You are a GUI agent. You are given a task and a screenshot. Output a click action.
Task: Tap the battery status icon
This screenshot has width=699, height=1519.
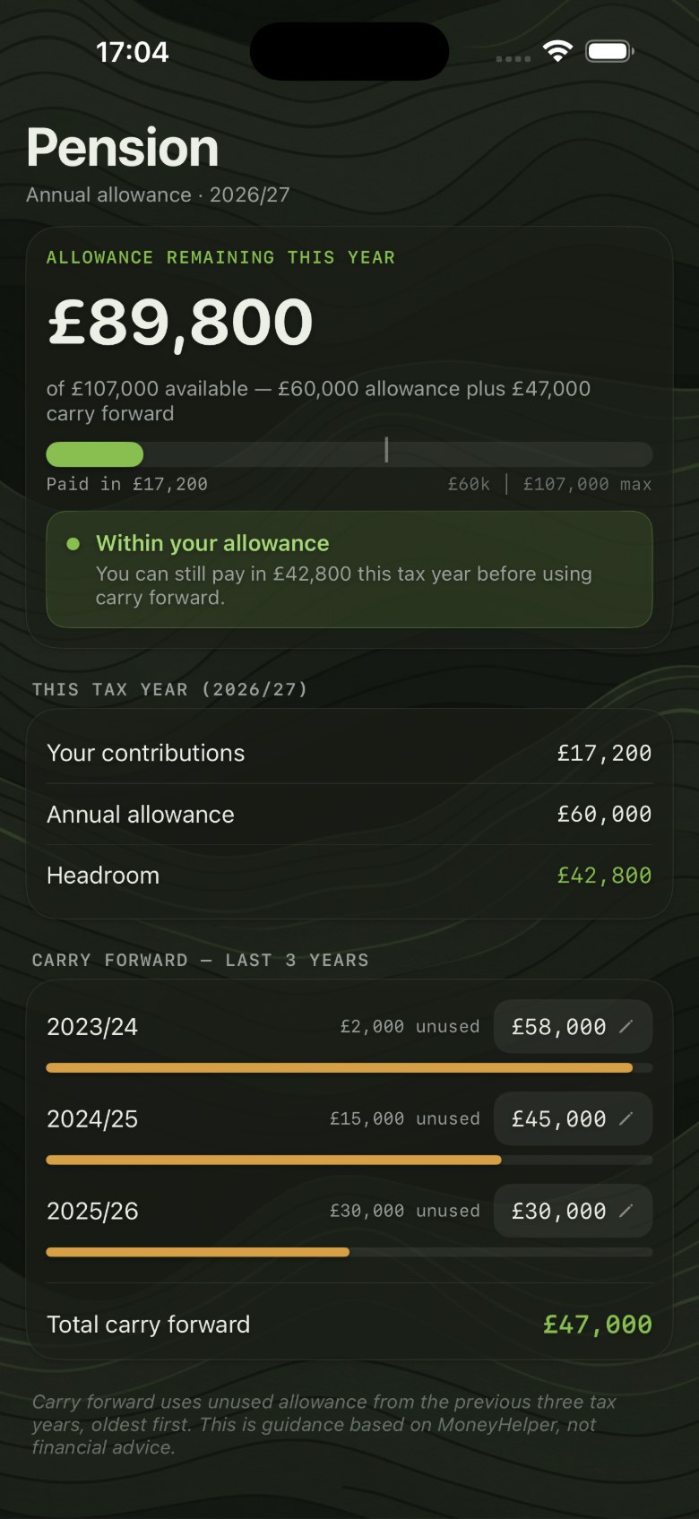609,51
